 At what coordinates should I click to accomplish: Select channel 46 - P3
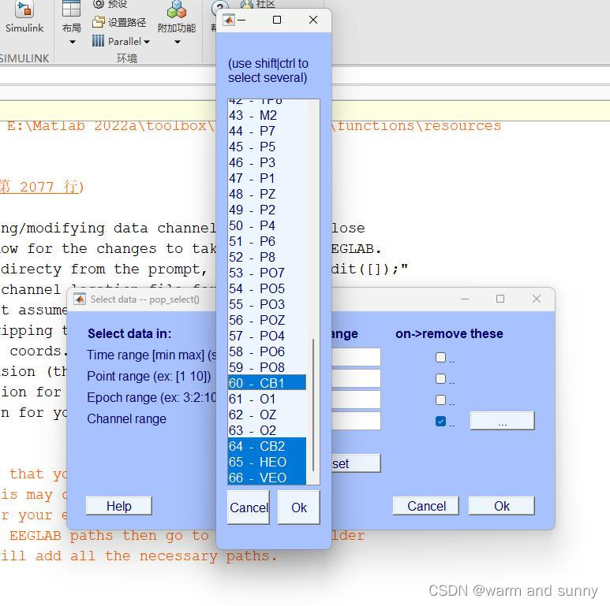[x=267, y=162]
